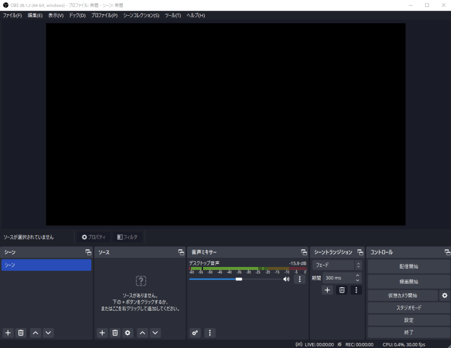
Task: Open the ヘルプ(H) menu
Action: pyautogui.click(x=196, y=15)
